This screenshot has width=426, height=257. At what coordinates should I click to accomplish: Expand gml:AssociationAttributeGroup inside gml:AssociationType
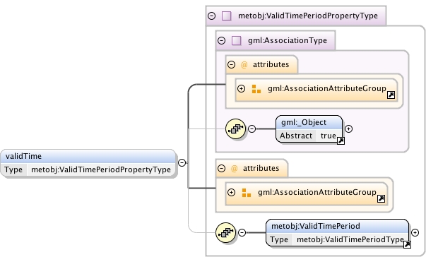click(x=241, y=88)
